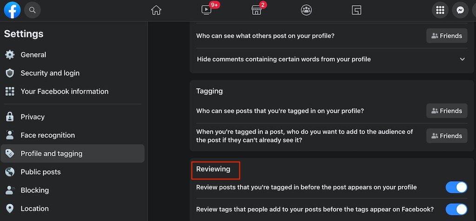Screen dimensions: 476x221
Task: Click the face icon beside Face recognition
Action: tap(10, 135)
